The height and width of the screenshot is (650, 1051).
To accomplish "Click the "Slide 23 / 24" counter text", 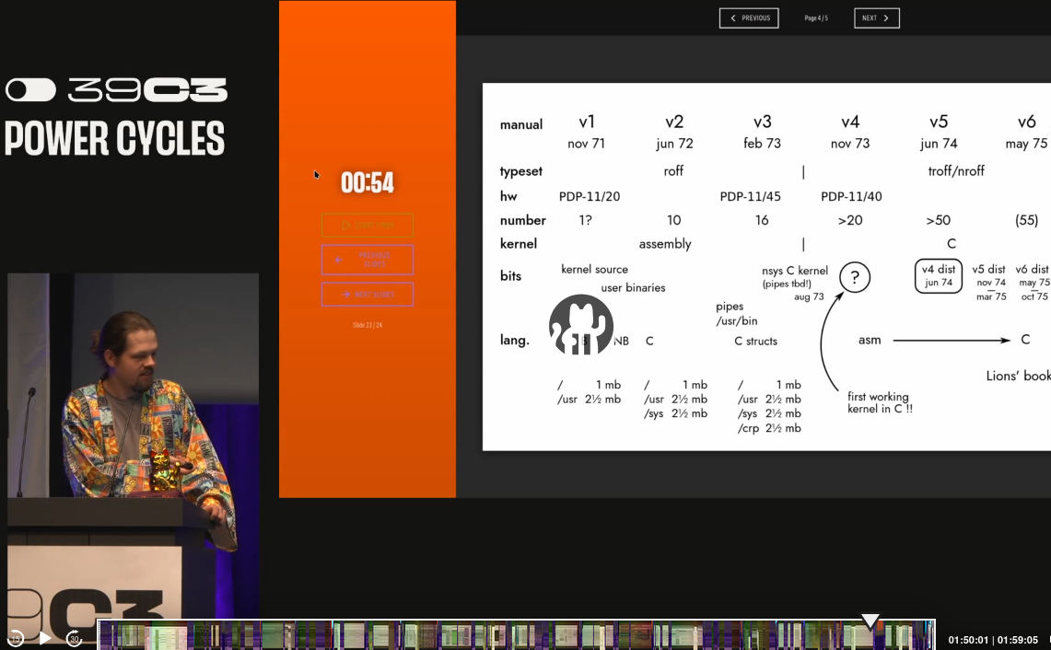I will [x=368, y=325].
